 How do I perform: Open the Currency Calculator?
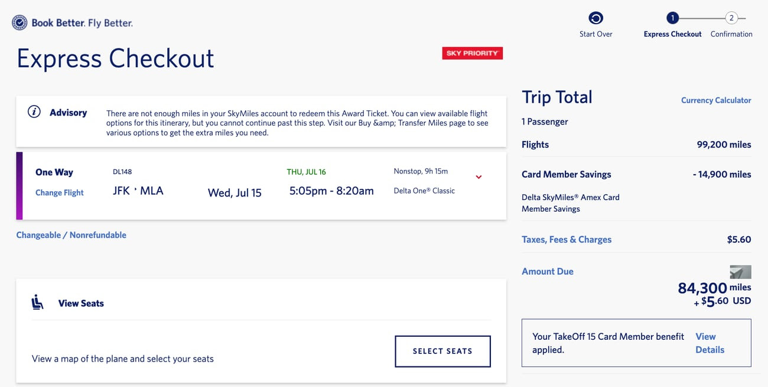coord(715,100)
